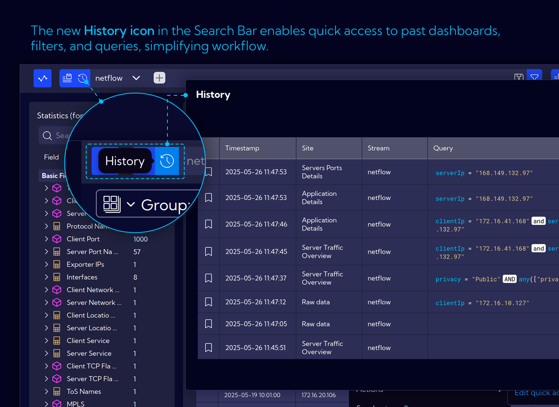Click the 2025-05-19 10:01:00 background row
Viewport: 559px width, 407px height.
click(252, 395)
